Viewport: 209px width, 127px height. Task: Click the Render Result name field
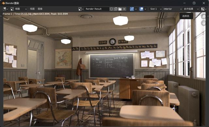97,9
